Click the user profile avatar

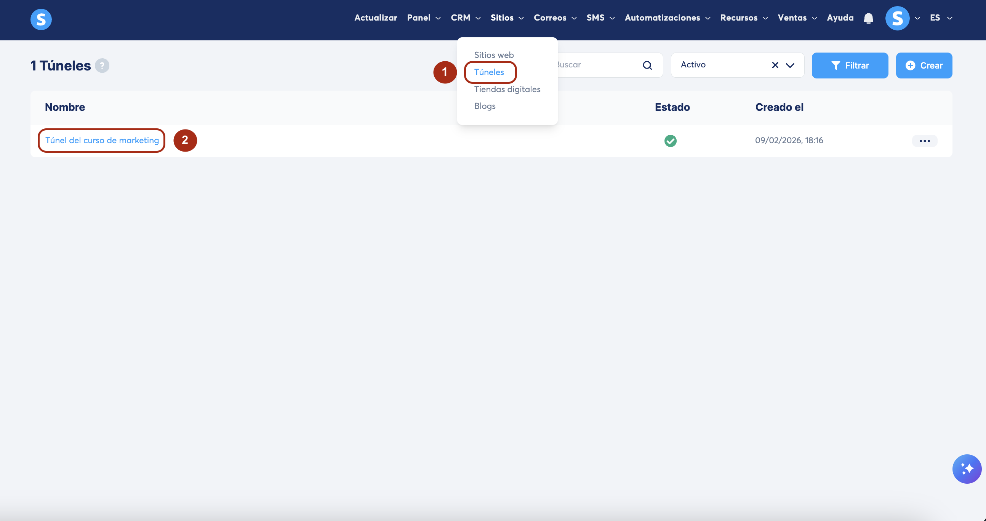tap(897, 18)
